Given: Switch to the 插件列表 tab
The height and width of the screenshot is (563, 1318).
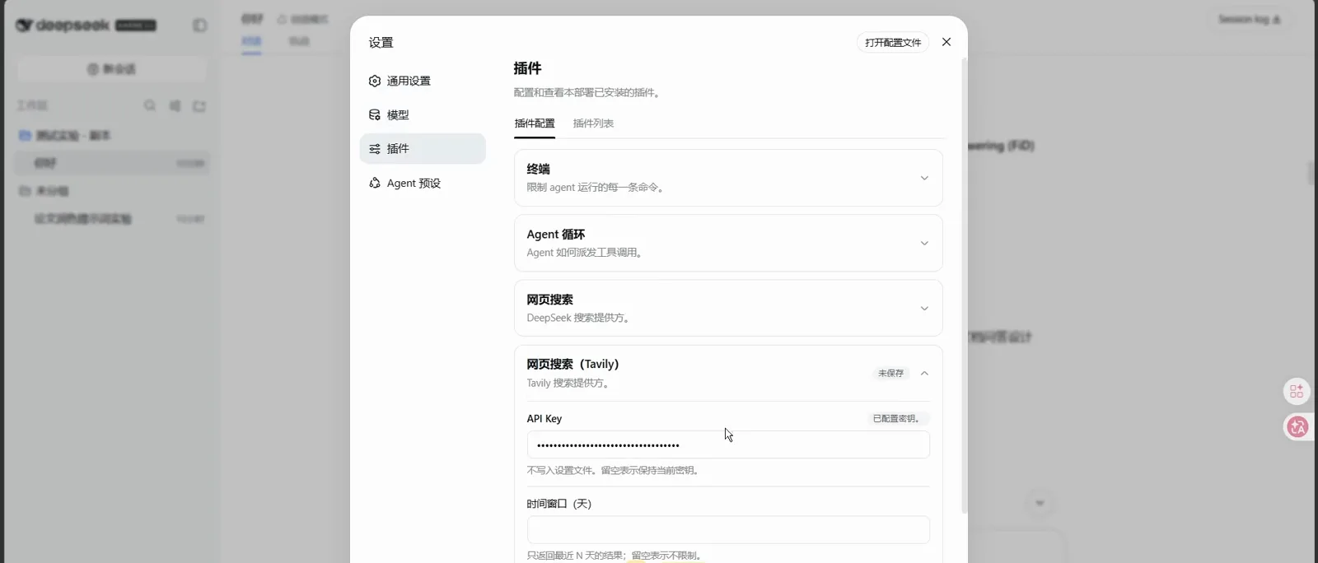Looking at the screenshot, I should click(593, 123).
